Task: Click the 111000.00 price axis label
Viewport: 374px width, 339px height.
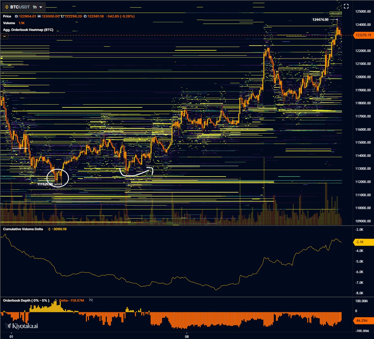Action: click(363, 195)
